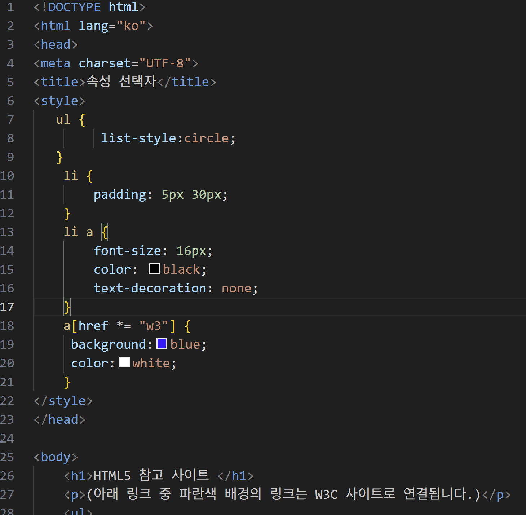Click the charset attribute name

tap(105, 63)
